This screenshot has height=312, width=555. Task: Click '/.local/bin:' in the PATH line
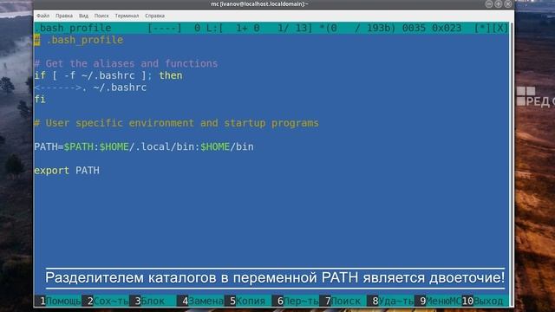tap(165, 146)
